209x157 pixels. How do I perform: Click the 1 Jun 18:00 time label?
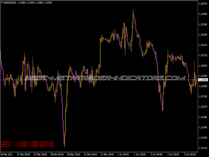(x=140, y=154)
